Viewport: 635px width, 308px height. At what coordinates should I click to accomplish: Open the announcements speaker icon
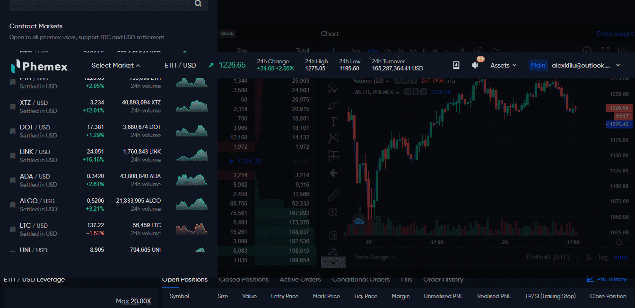tap(475, 65)
